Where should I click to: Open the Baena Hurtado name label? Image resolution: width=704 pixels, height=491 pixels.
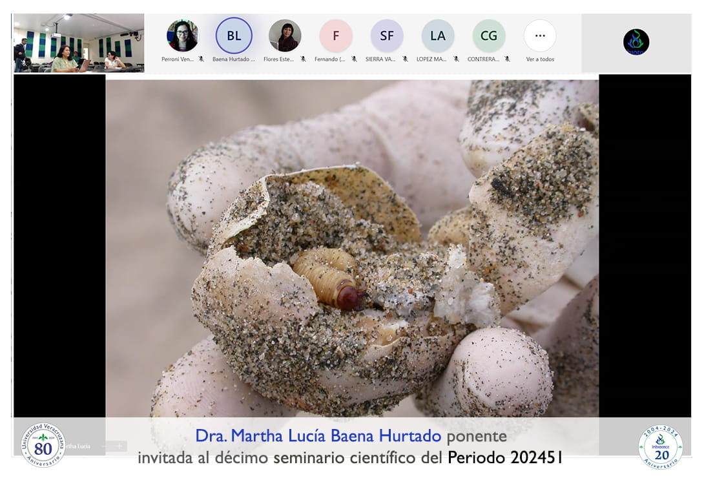233,59
